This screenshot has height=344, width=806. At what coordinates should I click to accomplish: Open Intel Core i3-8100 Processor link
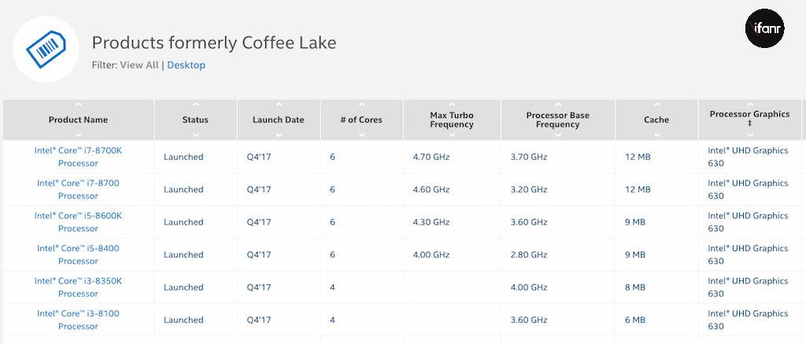click(x=78, y=320)
